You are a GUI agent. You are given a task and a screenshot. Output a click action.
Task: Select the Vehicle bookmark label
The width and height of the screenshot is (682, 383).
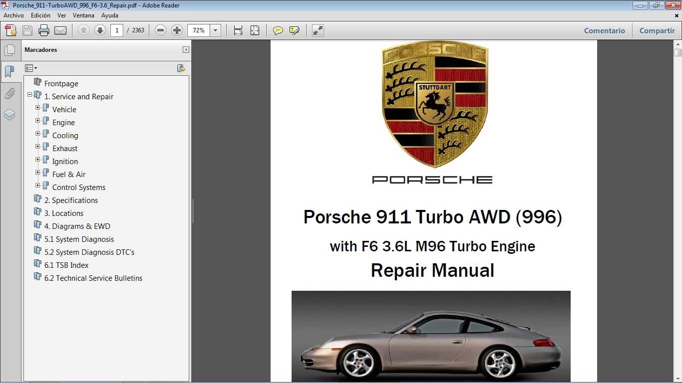[x=64, y=110]
